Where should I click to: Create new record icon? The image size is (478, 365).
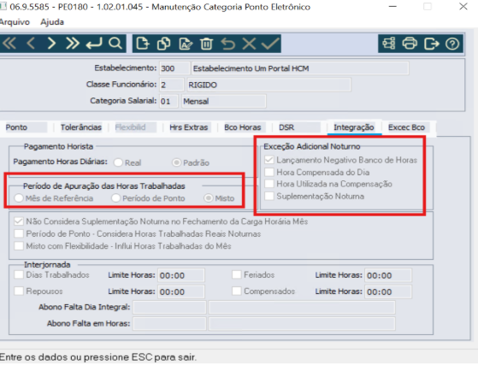143,44
